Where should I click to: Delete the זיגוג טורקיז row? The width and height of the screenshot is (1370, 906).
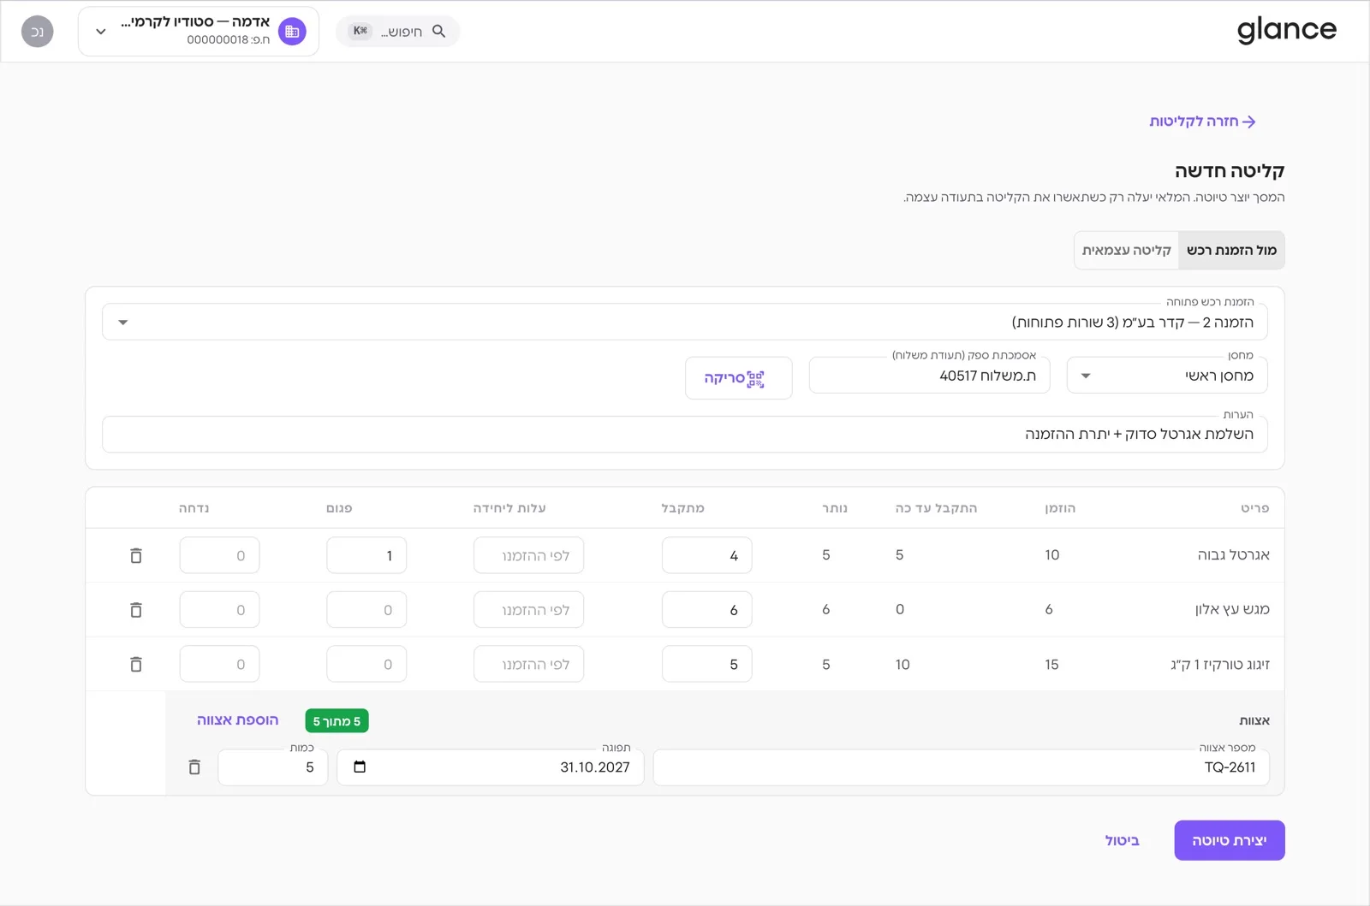click(135, 665)
